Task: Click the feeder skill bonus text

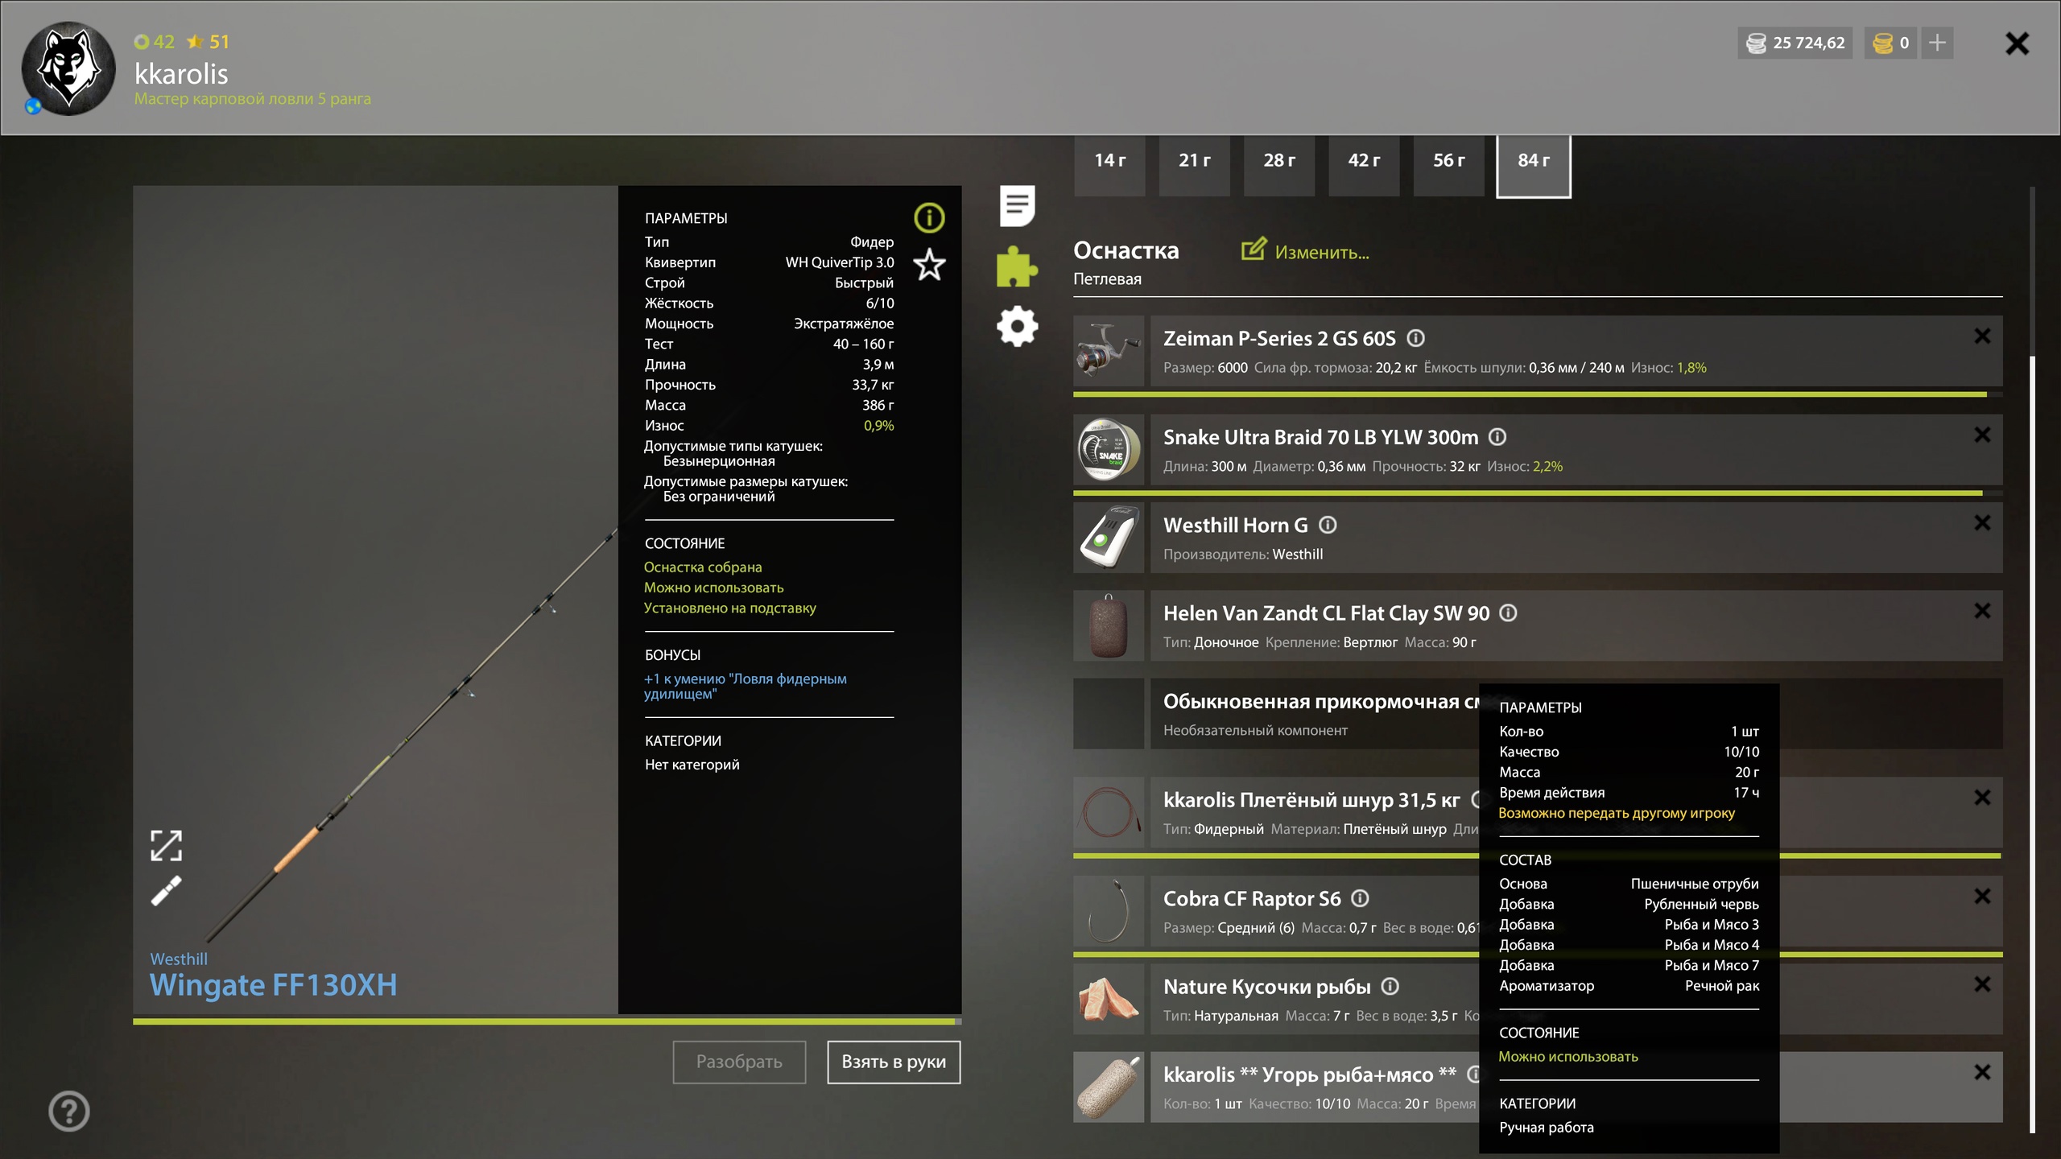Action: (745, 686)
